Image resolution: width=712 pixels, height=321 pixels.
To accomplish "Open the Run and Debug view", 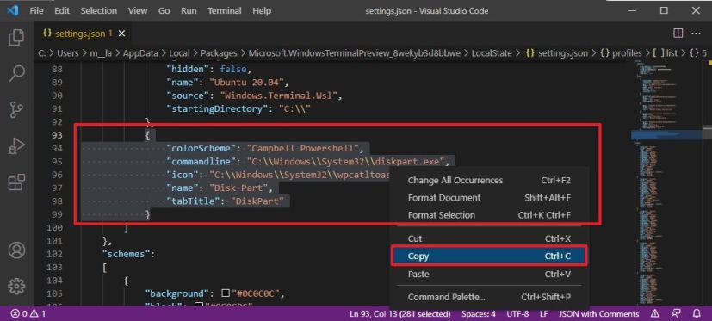I will click(x=16, y=146).
